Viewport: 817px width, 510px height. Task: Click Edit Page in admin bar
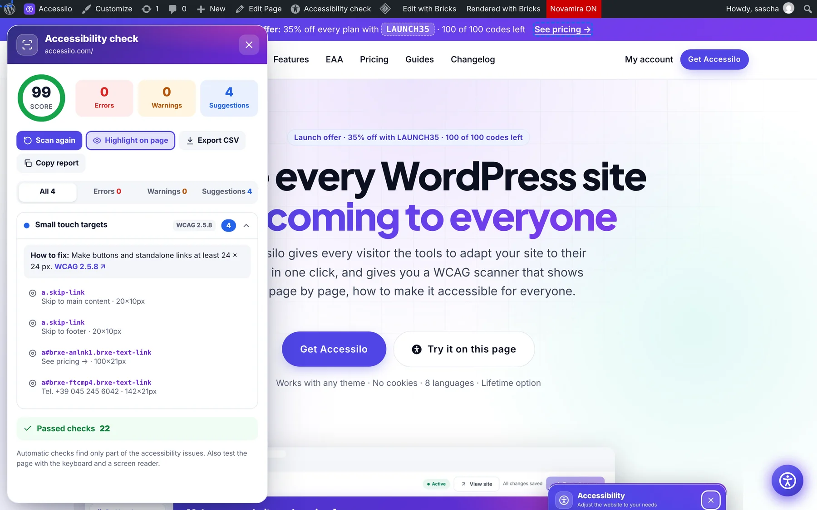[259, 9]
